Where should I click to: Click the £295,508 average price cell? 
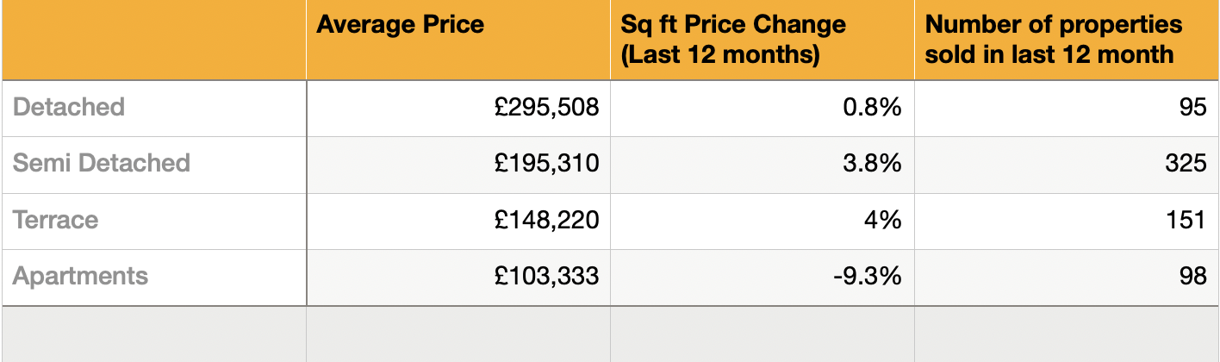click(x=546, y=108)
